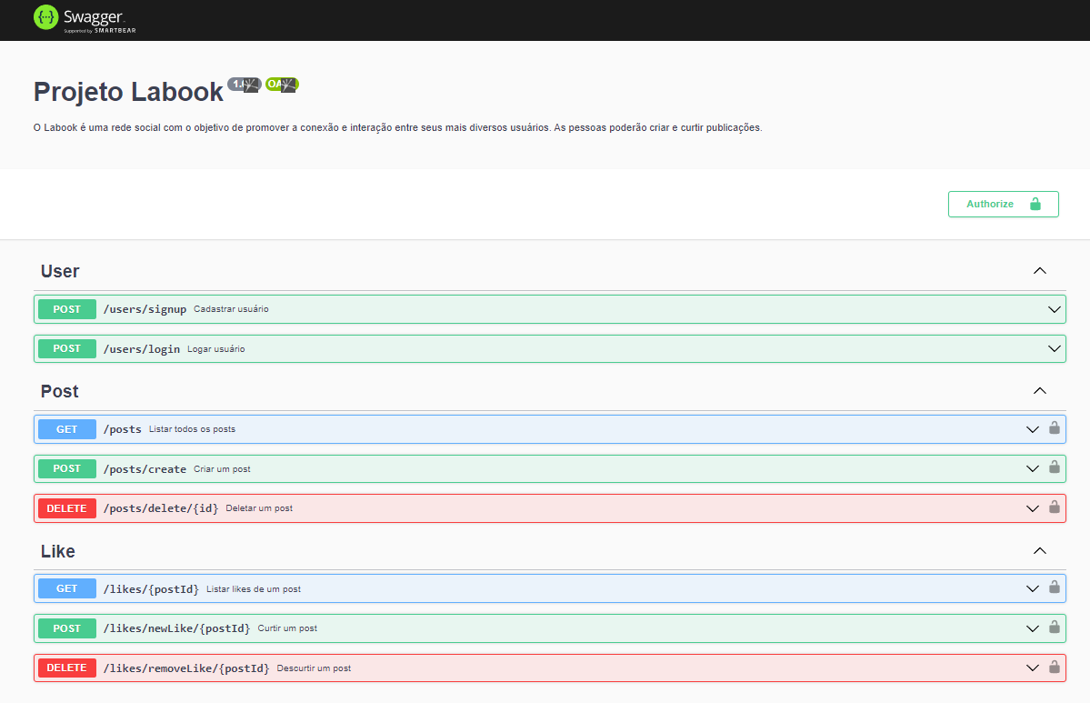The height and width of the screenshot is (703, 1090).
Task: Click the padlock icon on GET /likes/{postId}
Action: (1055, 588)
